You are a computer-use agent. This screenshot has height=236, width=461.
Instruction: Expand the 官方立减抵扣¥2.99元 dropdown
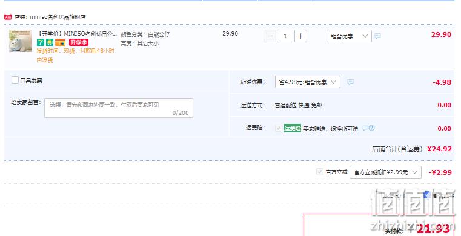pos(385,172)
